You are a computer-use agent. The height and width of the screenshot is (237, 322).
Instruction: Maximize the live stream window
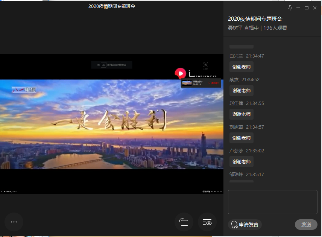[307, 8]
